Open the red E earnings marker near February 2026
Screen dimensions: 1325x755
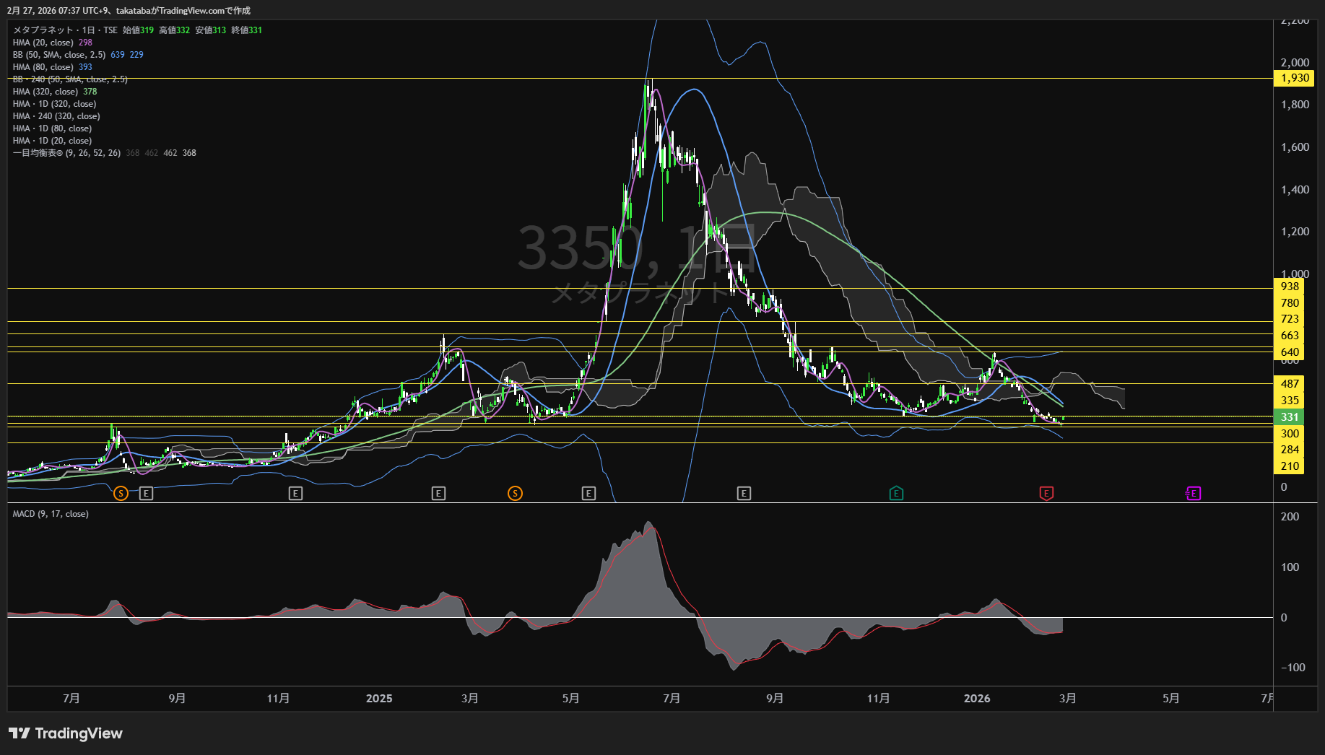click(1046, 494)
